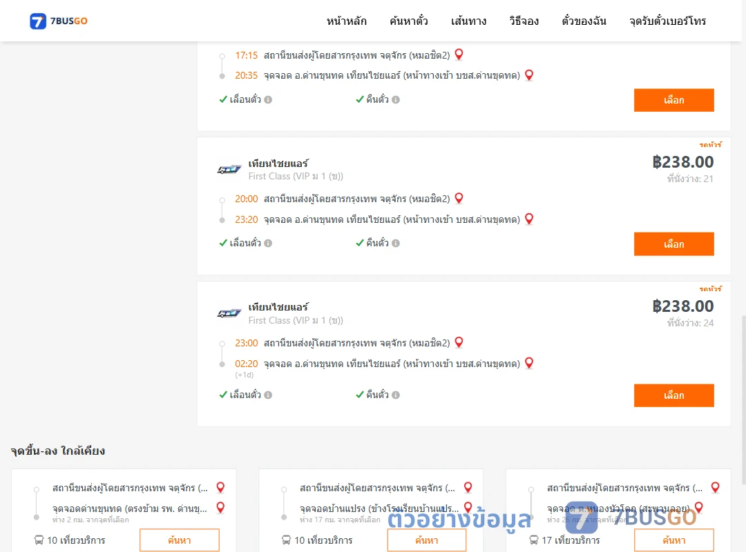
Task: Open the ตั๋วของฉัน menu item
Action: click(584, 21)
